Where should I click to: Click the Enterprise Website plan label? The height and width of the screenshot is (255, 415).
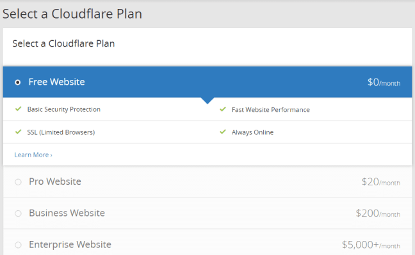tap(70, 245)
